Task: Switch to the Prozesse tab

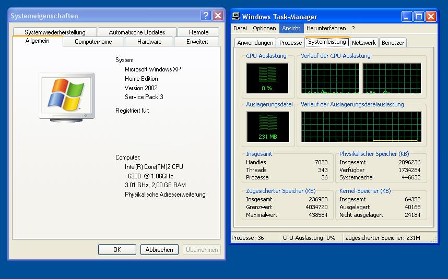Action: (290, 43)
